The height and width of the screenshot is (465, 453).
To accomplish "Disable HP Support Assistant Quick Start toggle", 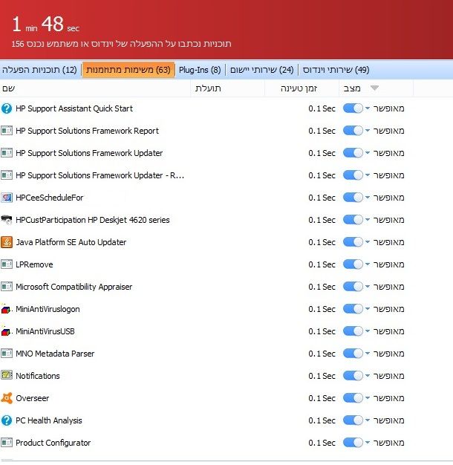I will (x=353, y=108).
